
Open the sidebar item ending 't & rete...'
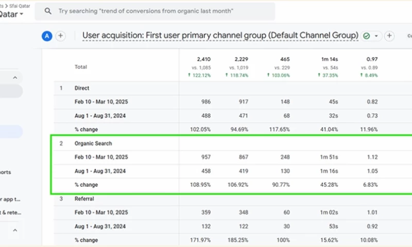click(10, 213)
